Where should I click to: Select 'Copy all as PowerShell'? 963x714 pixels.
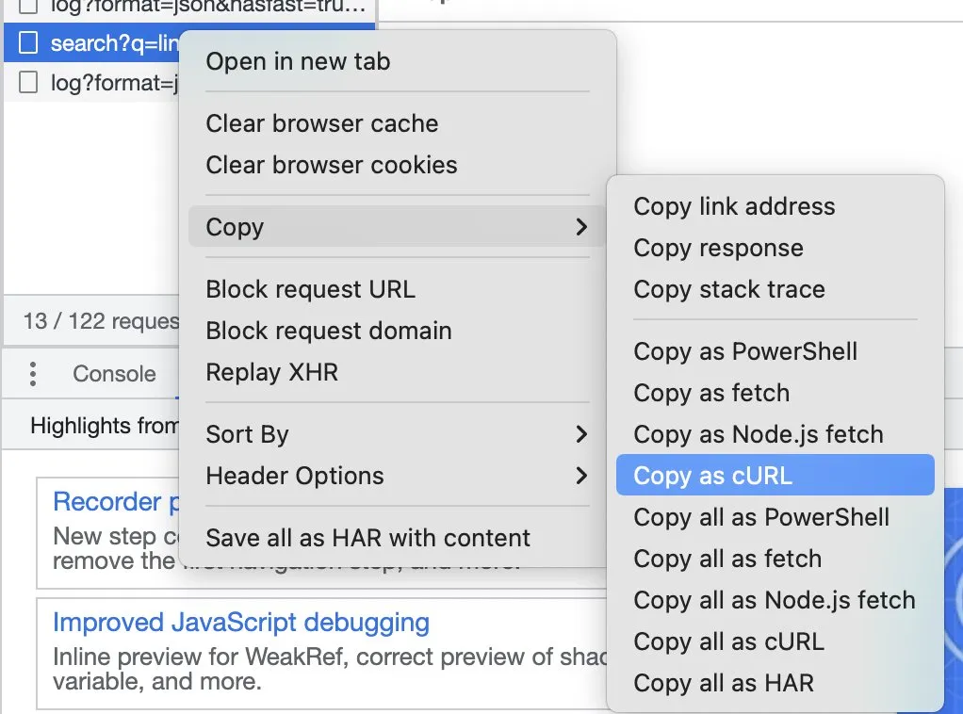click(775, 517)
